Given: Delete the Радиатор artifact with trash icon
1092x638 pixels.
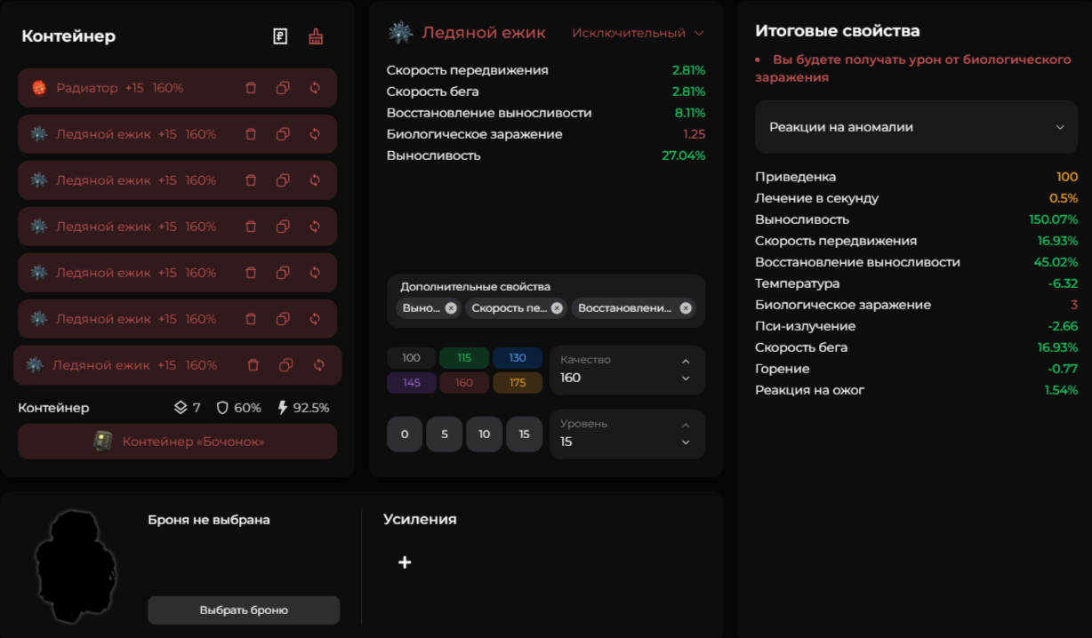Looking at the screenshot, I should point(251,88).
